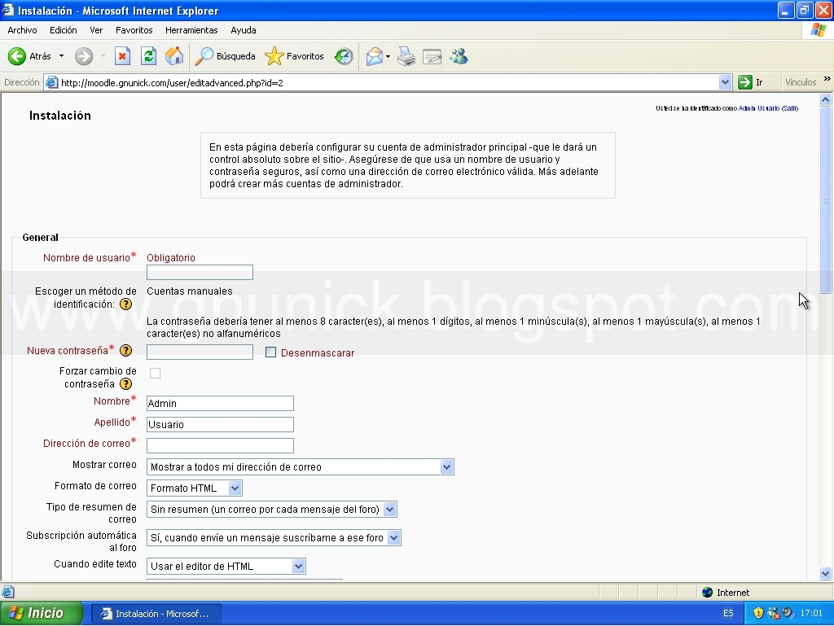834x626 pixels.
Task: Open Ver menu
Action: pyautogui.click(x=96, y=30)
